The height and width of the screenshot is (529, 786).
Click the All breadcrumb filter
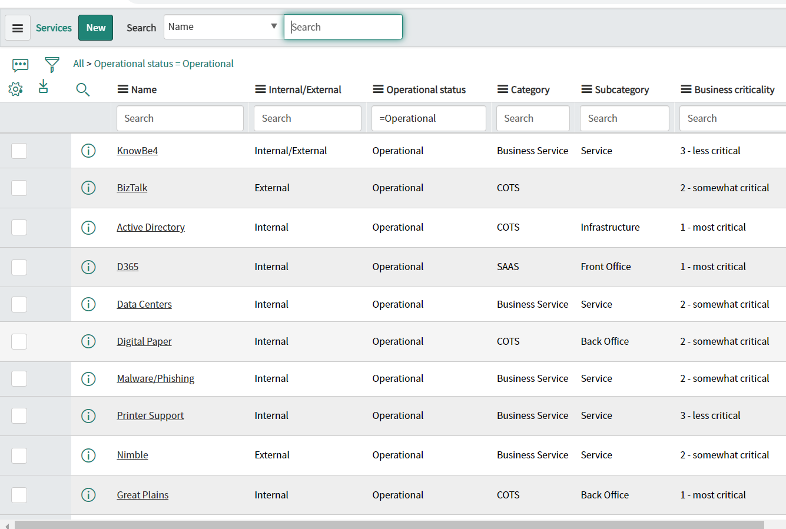pyautogui.click(x=78, y=64)
